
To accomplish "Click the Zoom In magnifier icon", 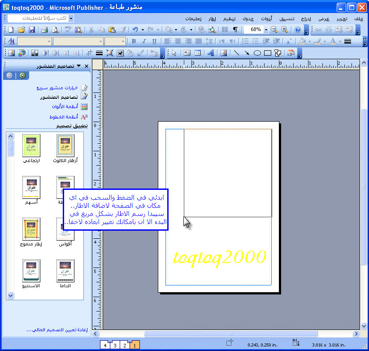I will coord(284,30).
